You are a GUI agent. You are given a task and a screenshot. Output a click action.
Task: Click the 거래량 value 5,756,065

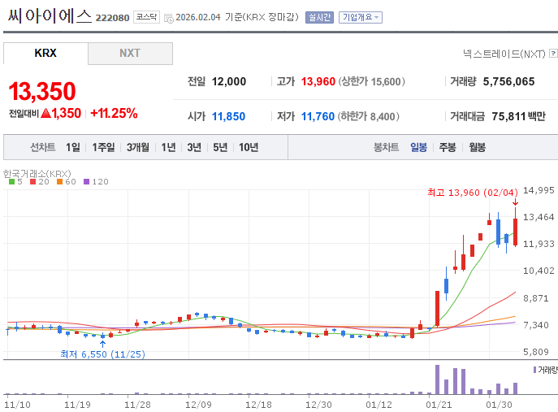508,81
